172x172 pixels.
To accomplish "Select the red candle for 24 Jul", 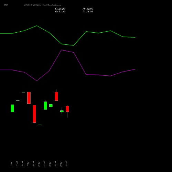I will (56, 96).
